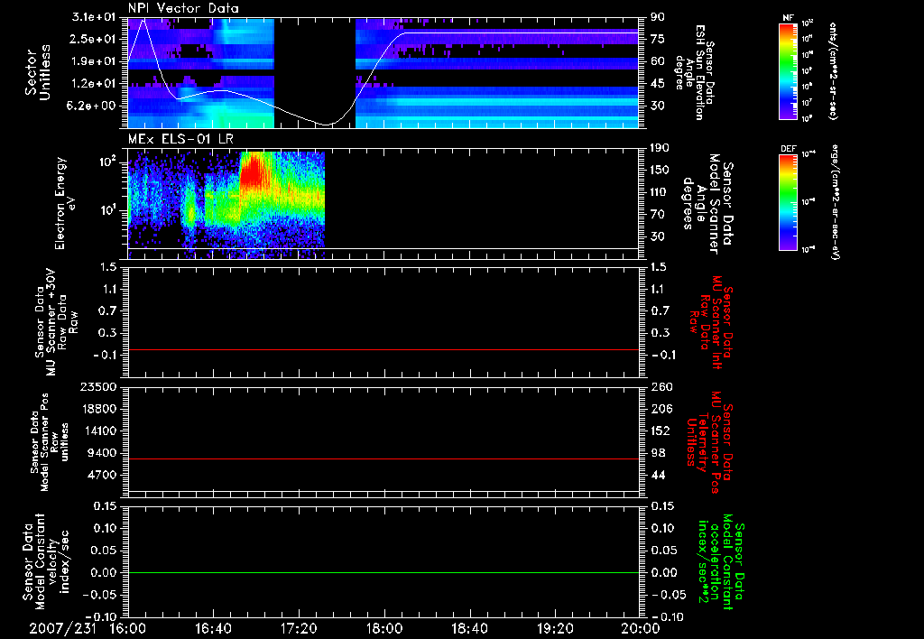924x639 pixels.
Task: Click the 16:00 time axis label
Action: coord(128,628)
